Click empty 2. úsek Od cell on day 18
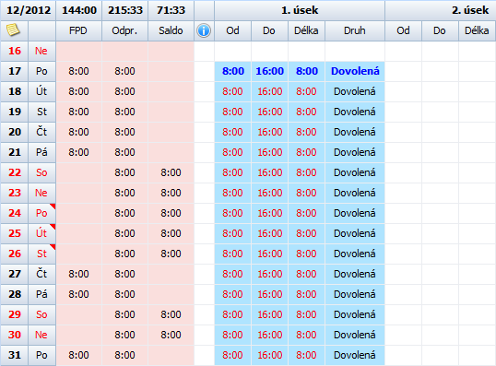This screenshot has height=366, width=496. [x=403, y=91]
